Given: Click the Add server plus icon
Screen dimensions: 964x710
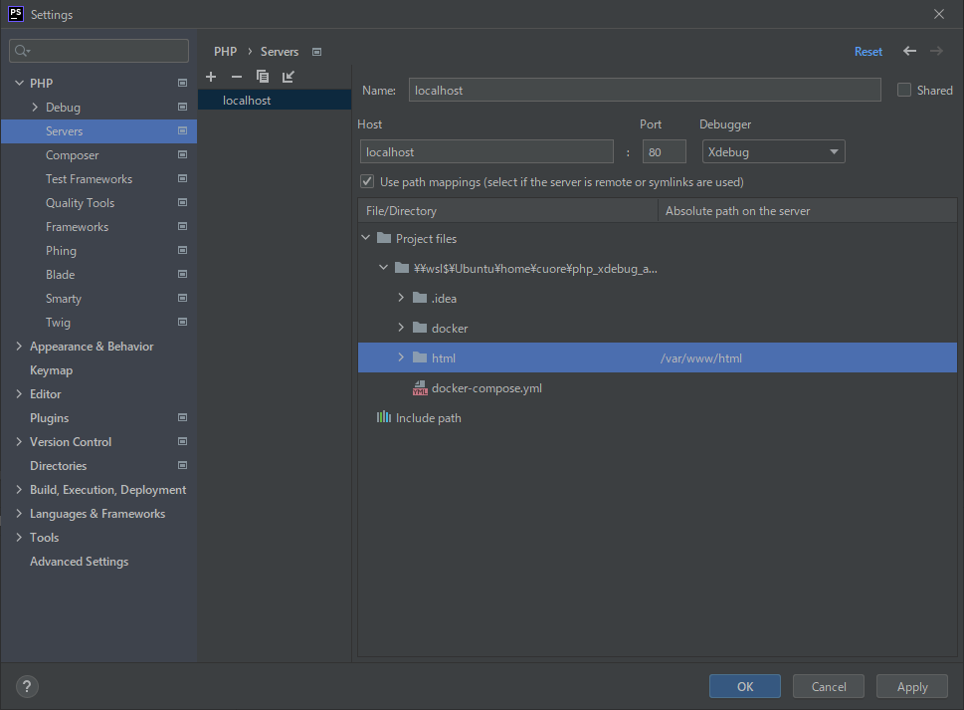Looking at the screenshot, I should pos(211,77).
